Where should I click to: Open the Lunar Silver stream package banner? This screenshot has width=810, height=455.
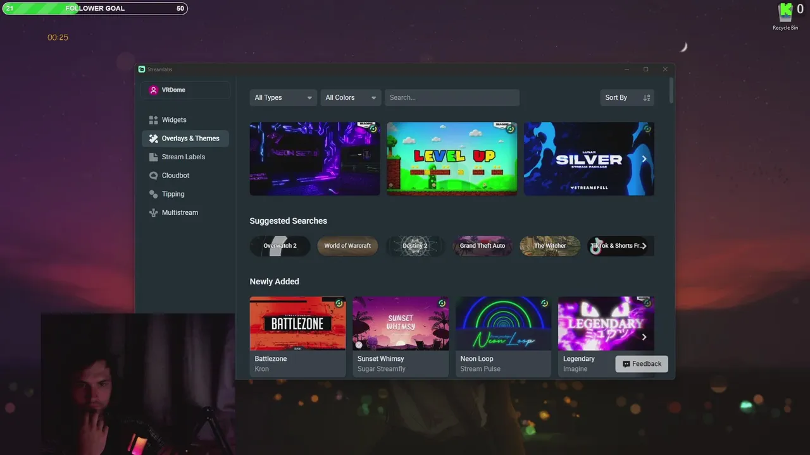[589, 159]
